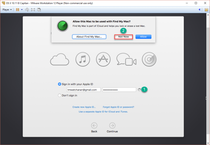Use a separate Apple ID link
210x145 pixels.
[x=103, y=112]
